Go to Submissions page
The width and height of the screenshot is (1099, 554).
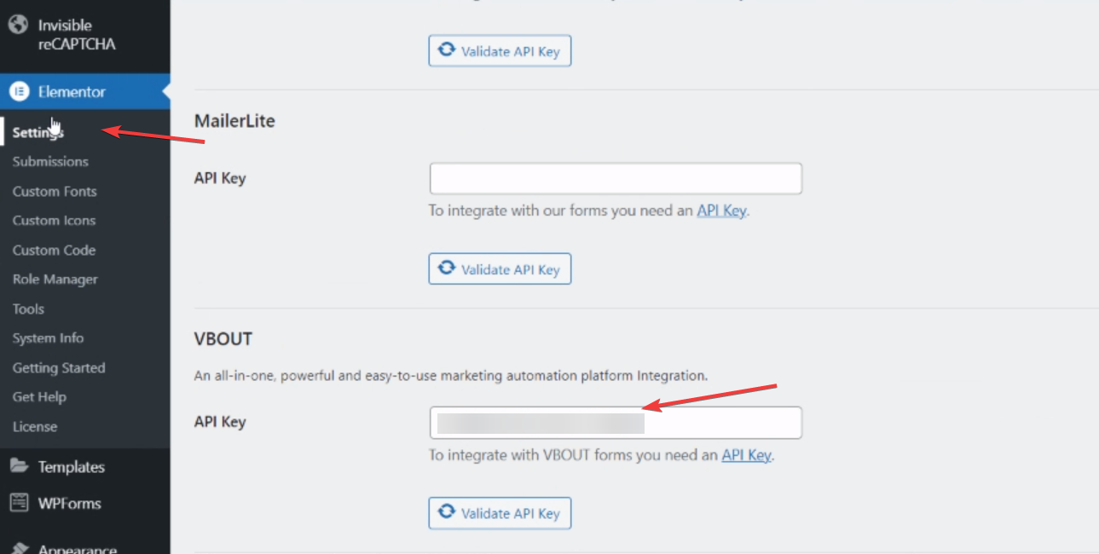pos(50,162)
